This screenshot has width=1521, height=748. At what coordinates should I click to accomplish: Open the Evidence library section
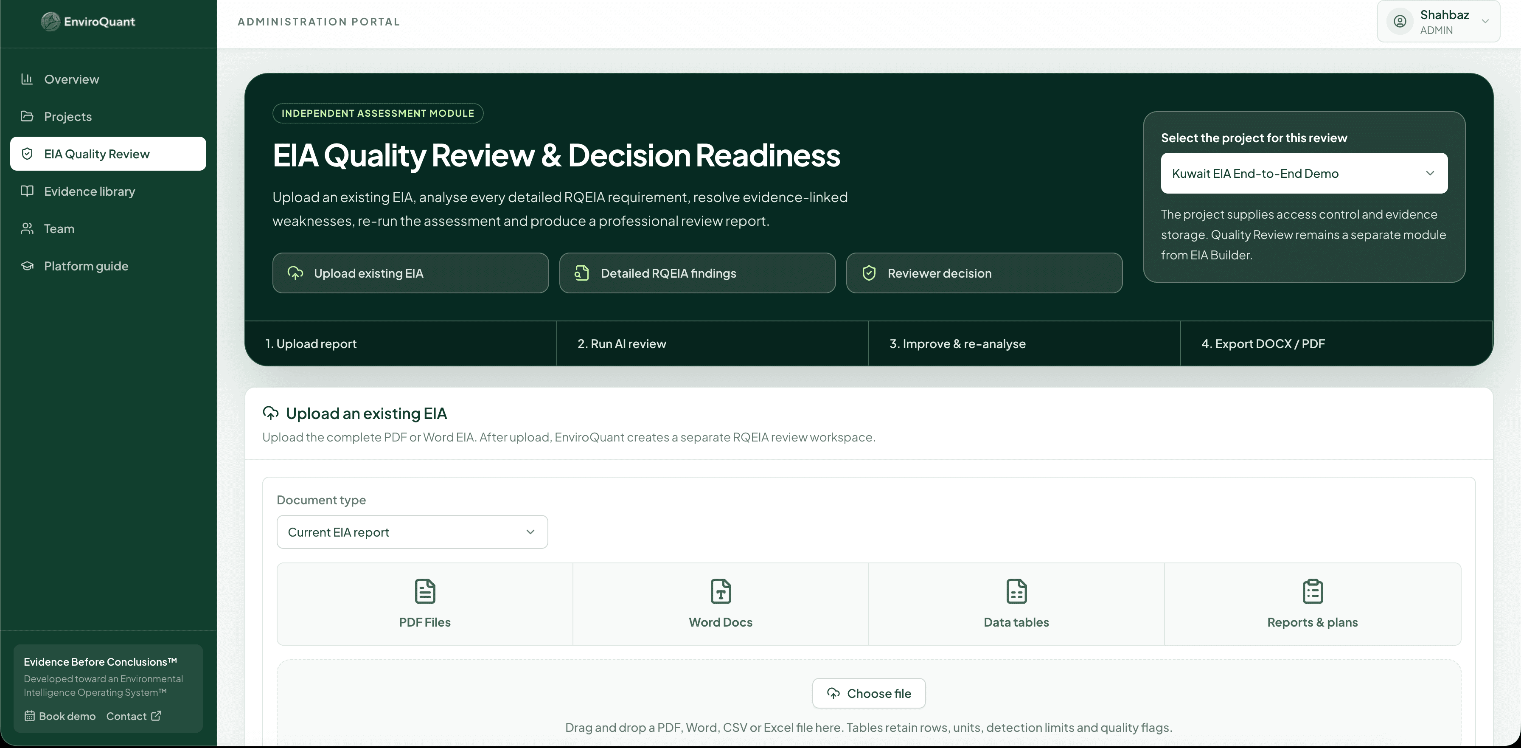click(x=108, y=191)
